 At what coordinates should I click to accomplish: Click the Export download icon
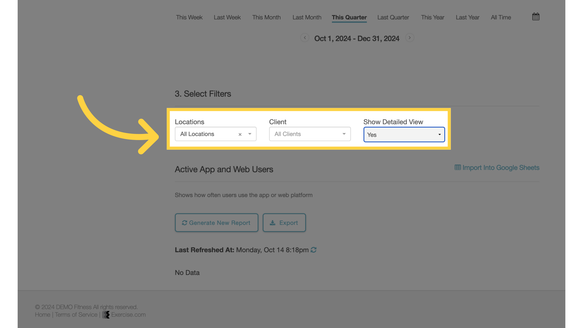click(272, 222)
